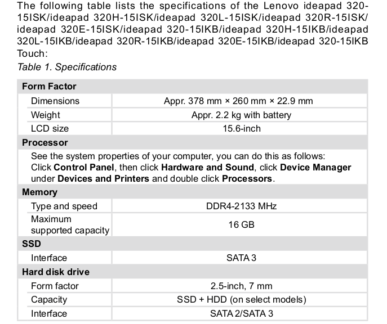Click the 'SATA 3' interface value

click(241, 258)
